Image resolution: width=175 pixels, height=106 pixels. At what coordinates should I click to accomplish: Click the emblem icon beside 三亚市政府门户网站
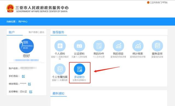pos(148,2)
